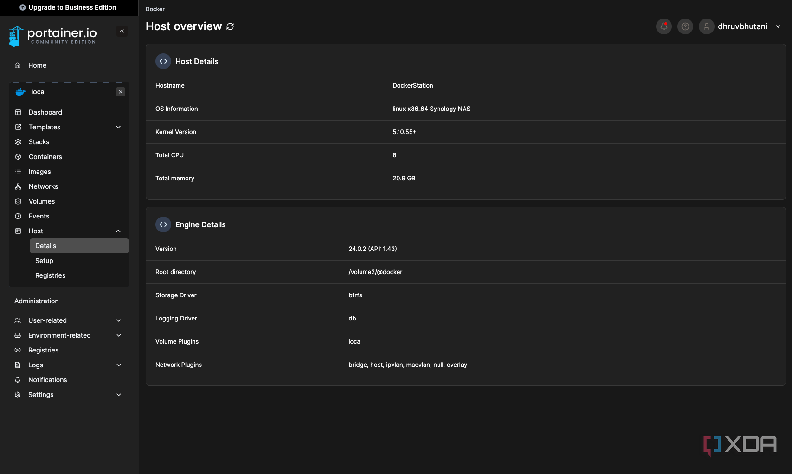Click the portainer.io logo

click(x=52, y=36)
